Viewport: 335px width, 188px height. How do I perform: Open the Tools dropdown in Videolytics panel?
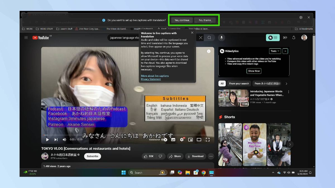pyautogui.click(x=274, y=51)
